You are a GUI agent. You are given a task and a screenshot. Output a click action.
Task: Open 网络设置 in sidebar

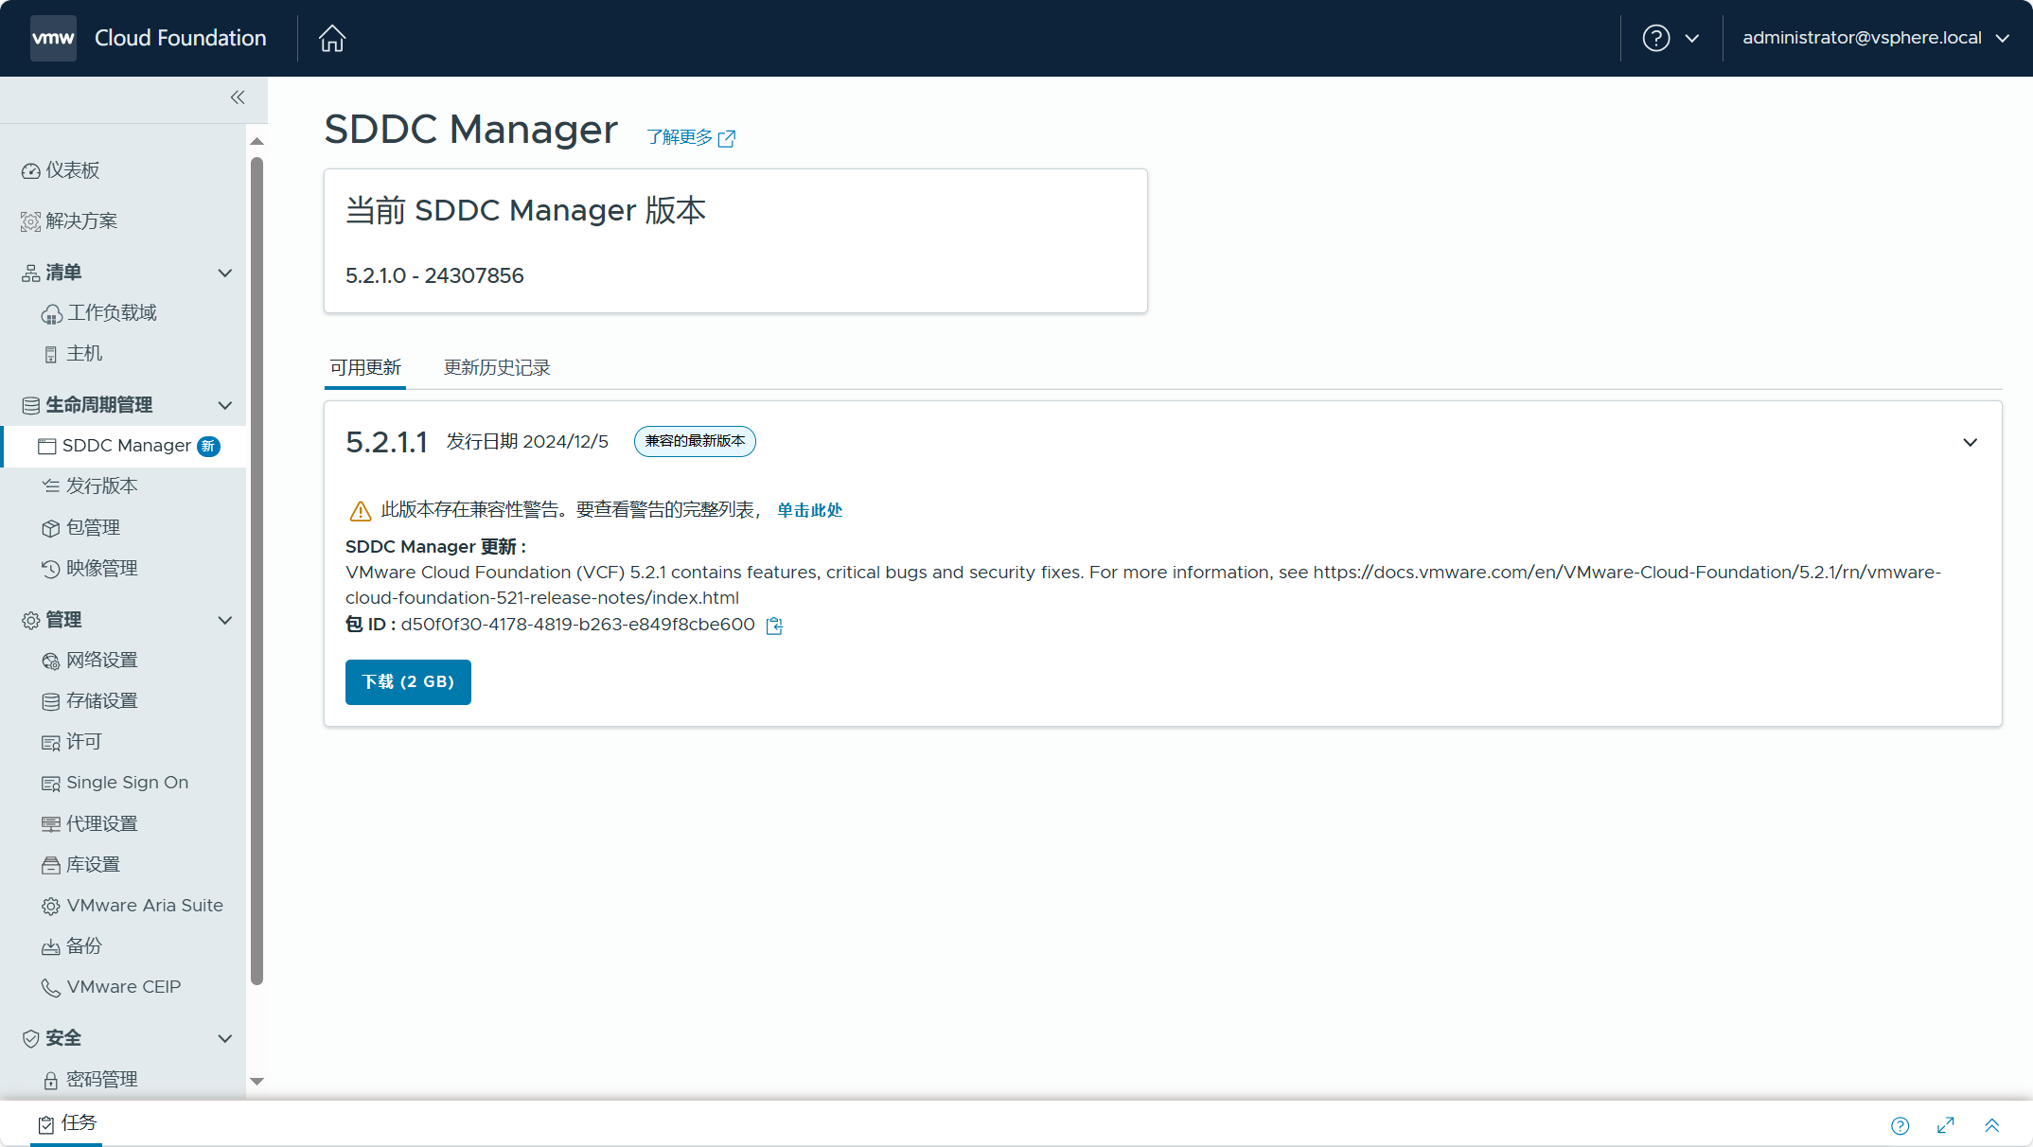[x=90, y=660]
